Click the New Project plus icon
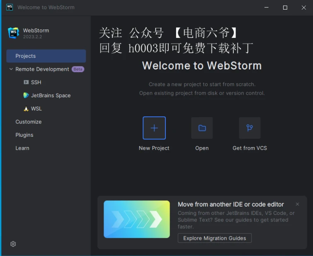The width and height of the screenshot is (313, 256). [x=154, y=128]
